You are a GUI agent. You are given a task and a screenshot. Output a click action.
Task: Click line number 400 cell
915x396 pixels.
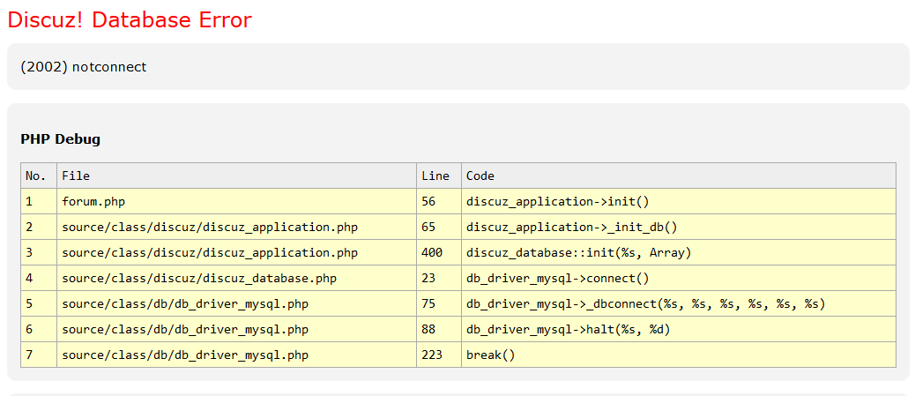point(439,253)
